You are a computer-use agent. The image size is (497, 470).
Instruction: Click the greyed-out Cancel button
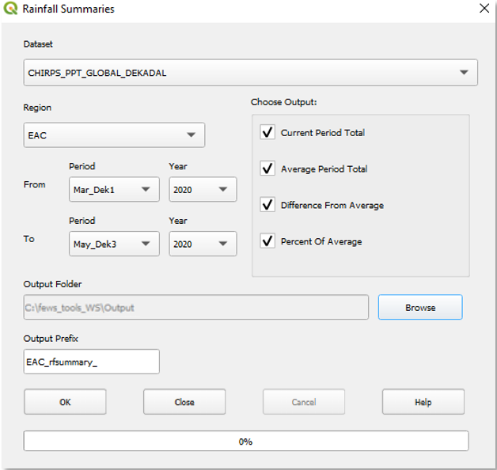click(x=303, y=402)
